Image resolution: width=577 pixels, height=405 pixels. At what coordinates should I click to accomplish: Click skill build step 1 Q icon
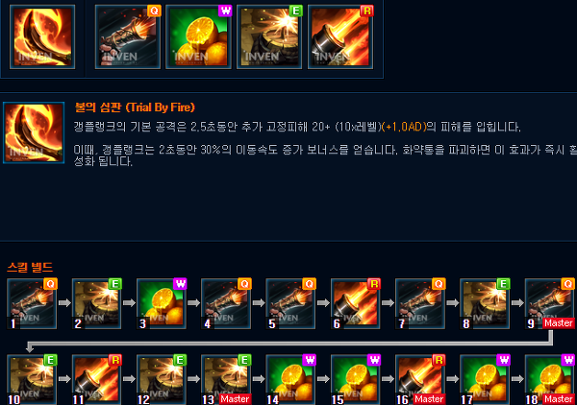pos(32,303)
